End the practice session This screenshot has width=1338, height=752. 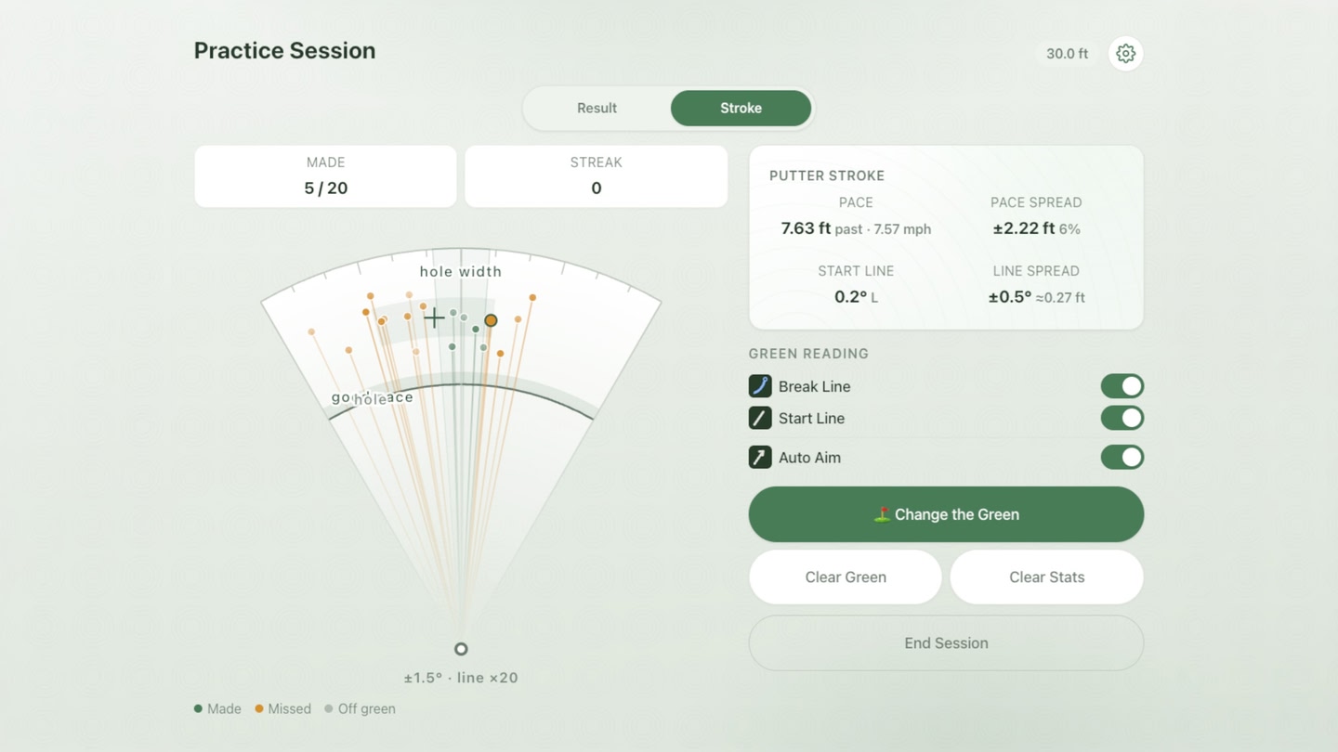(946, 642)
